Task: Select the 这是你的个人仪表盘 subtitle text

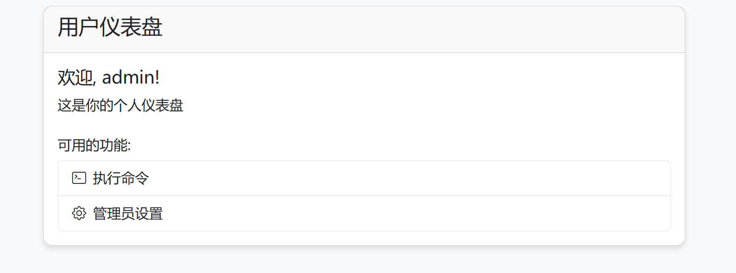Action: [120, 105]
